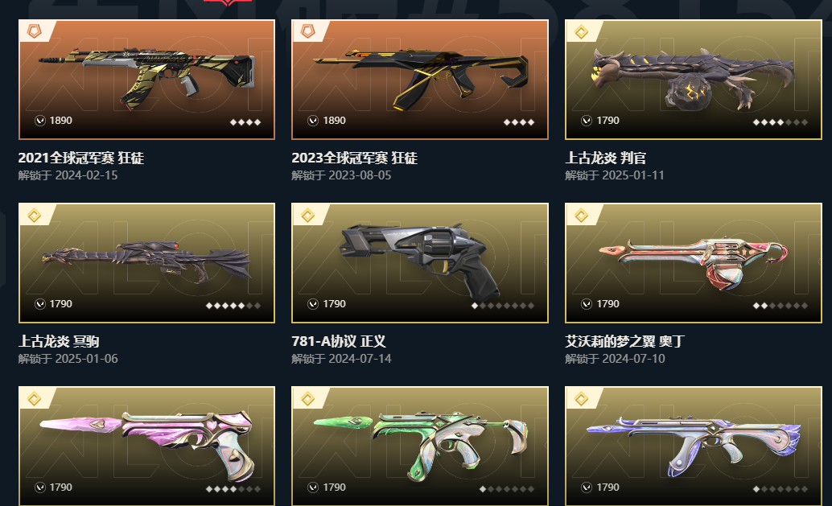Click tier badge on pink pistol skin card
This screenshot has height=506, width=832.
click(x=35, y=398)
